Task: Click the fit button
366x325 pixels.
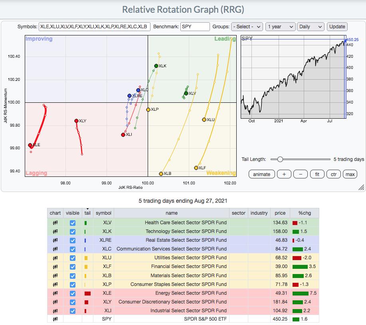Action: coord(317,174)
